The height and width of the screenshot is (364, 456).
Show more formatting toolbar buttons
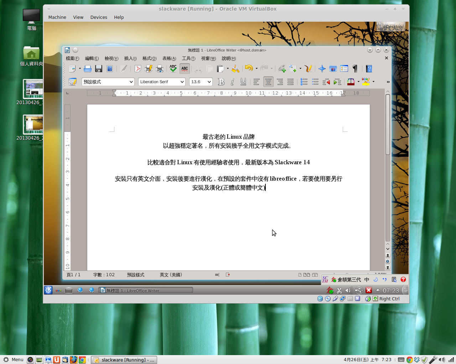388,82
